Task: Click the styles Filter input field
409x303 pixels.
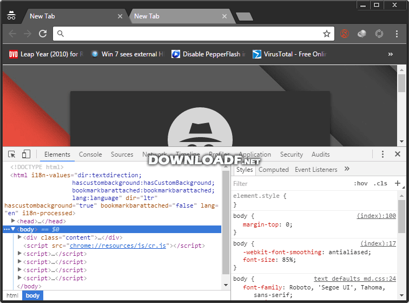Action: (x=291, y=184)
